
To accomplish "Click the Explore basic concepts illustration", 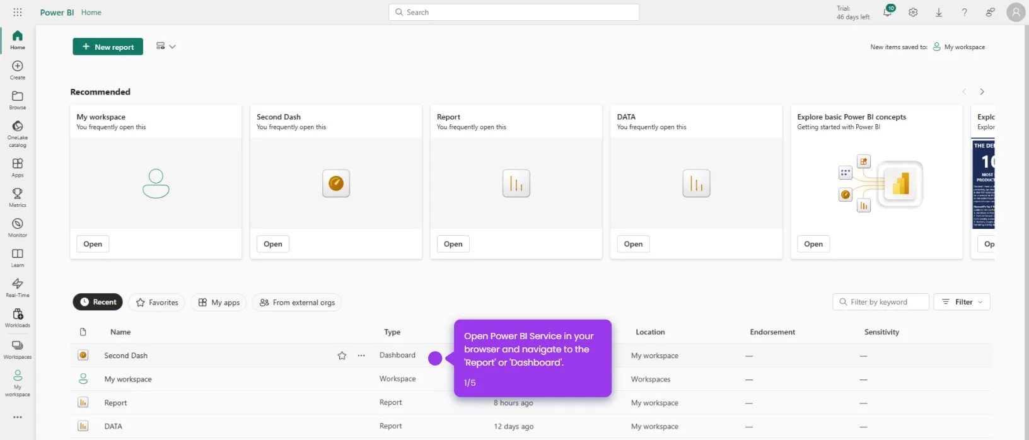I will [881, 183].
